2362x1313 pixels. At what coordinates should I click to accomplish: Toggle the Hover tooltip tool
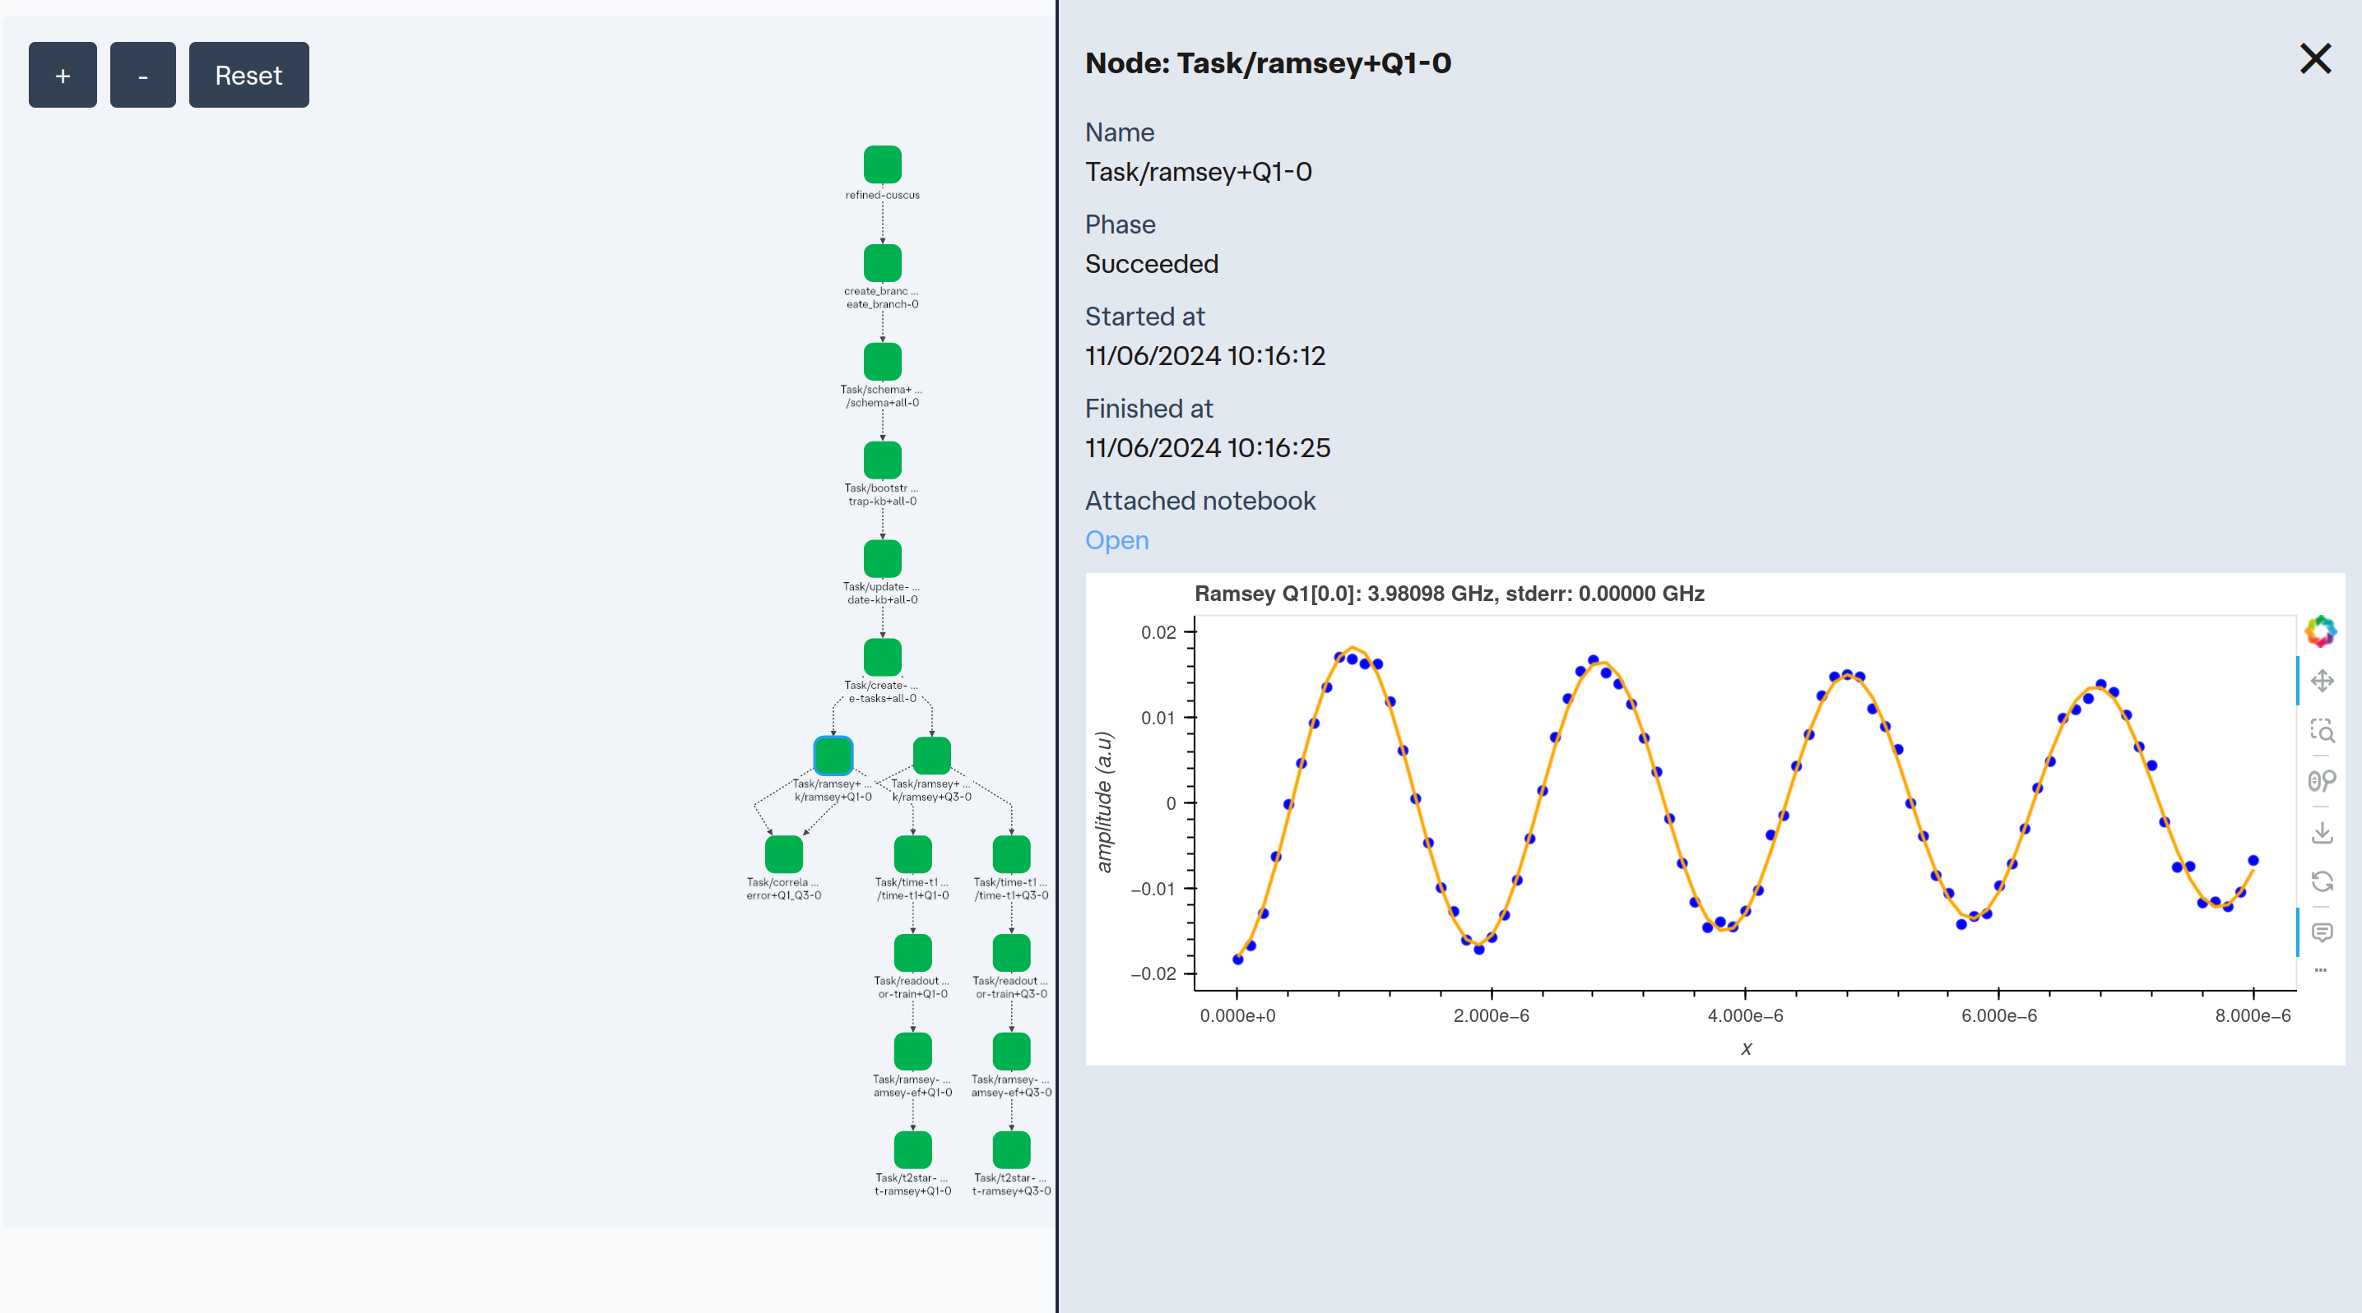tap(2322, 933)
